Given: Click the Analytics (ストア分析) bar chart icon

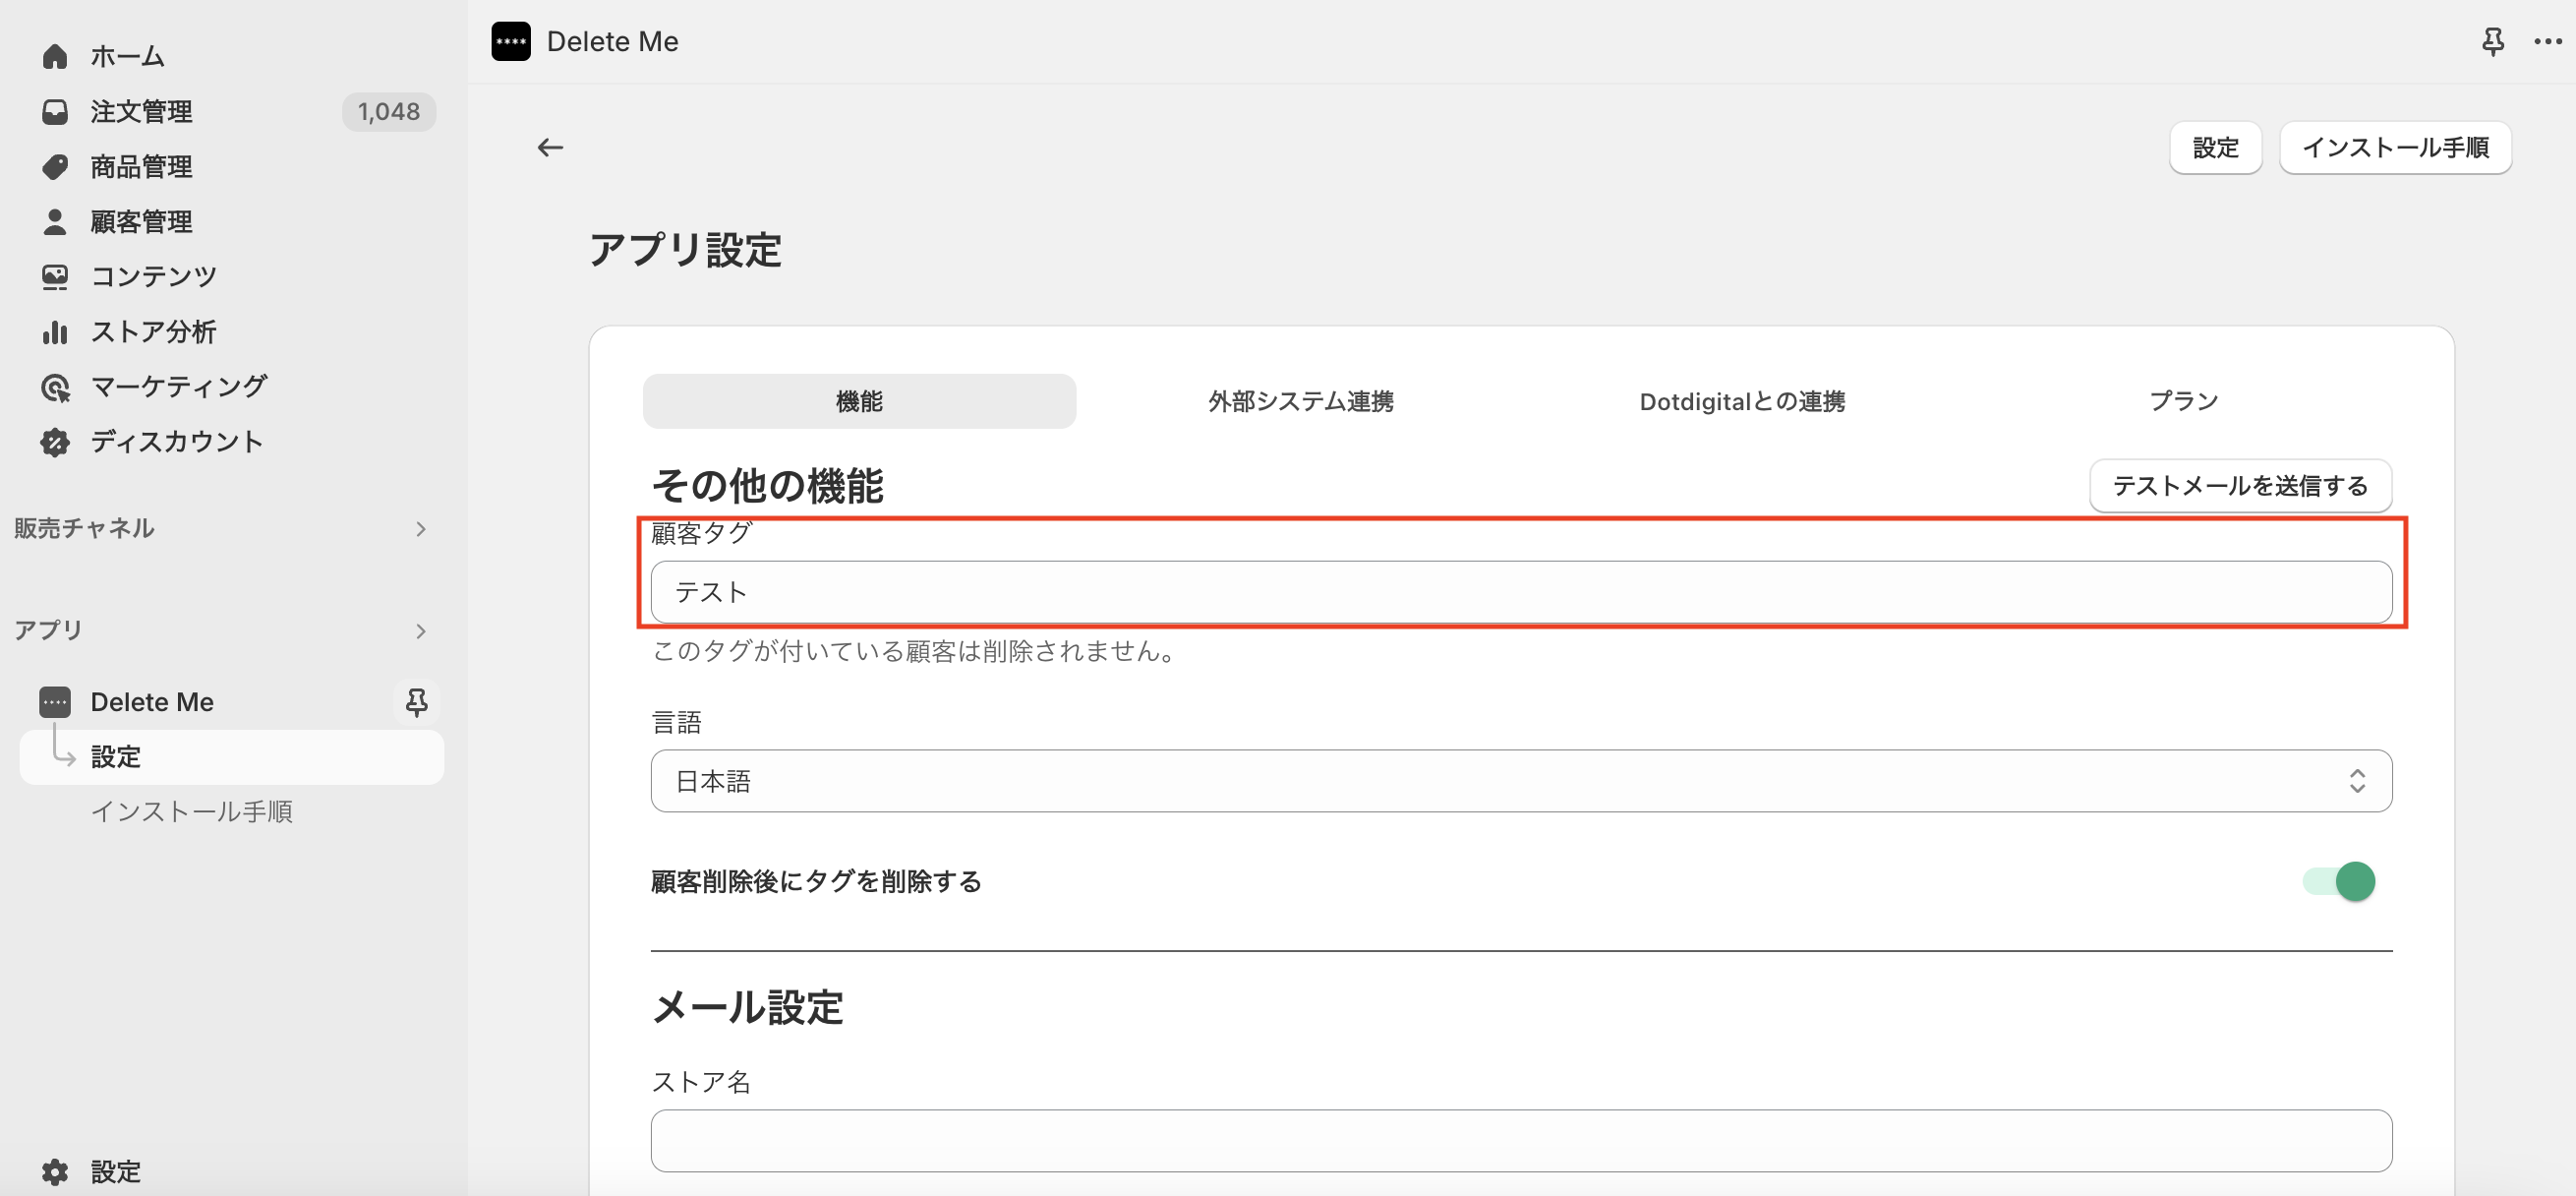Looking at the screenshot, I should point(55,331).
